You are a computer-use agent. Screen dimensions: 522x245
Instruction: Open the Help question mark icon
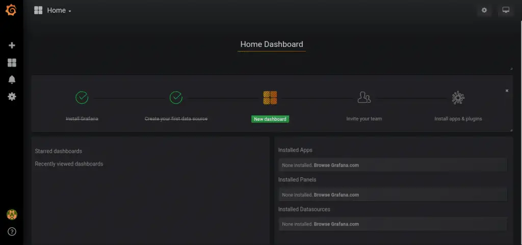click(x=12, y=232)
